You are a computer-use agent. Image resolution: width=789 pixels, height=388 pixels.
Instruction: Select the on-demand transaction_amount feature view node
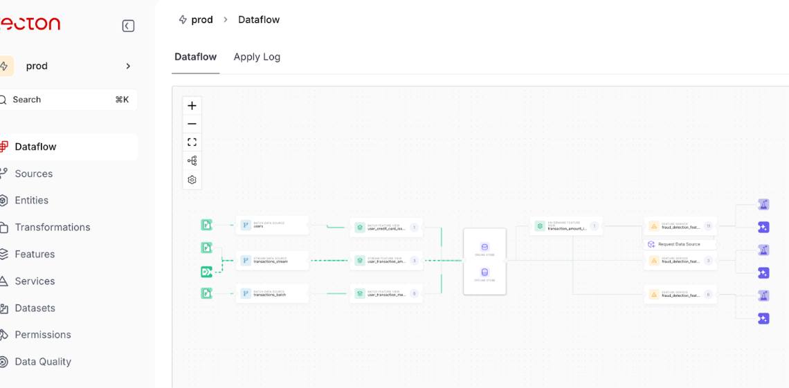pos(566,226)
